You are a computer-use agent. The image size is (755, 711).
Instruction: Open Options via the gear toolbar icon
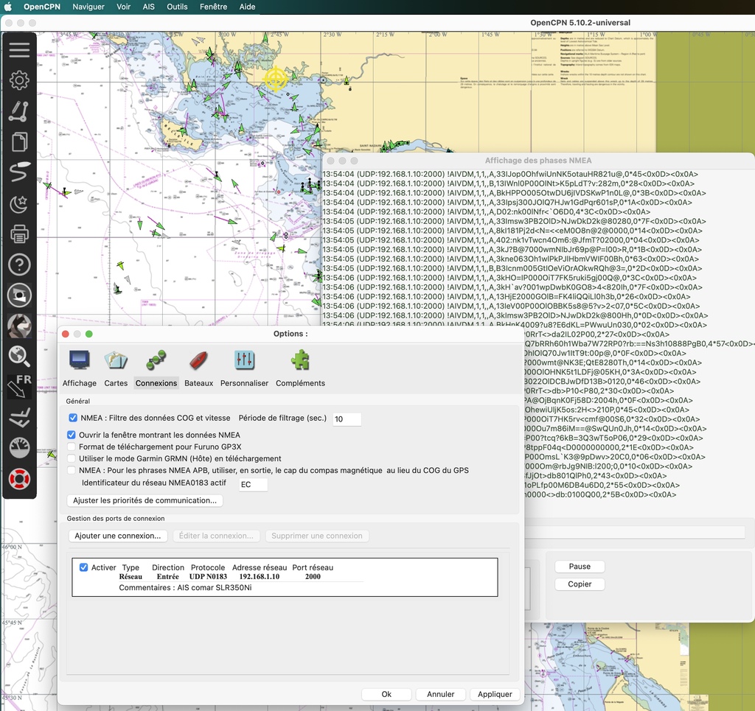(x=19, y=80)
